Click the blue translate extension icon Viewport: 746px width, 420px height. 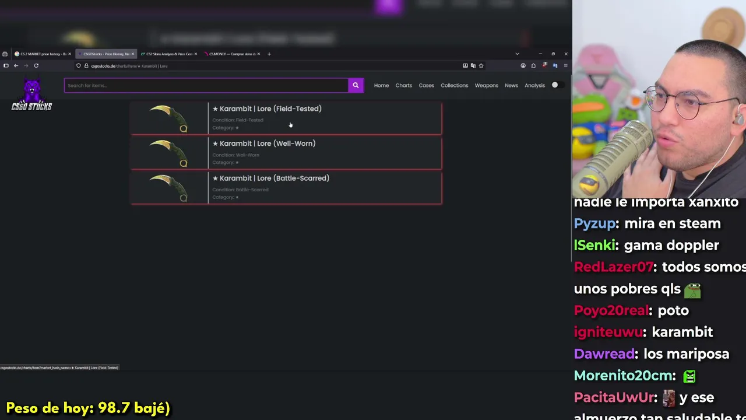555,66
